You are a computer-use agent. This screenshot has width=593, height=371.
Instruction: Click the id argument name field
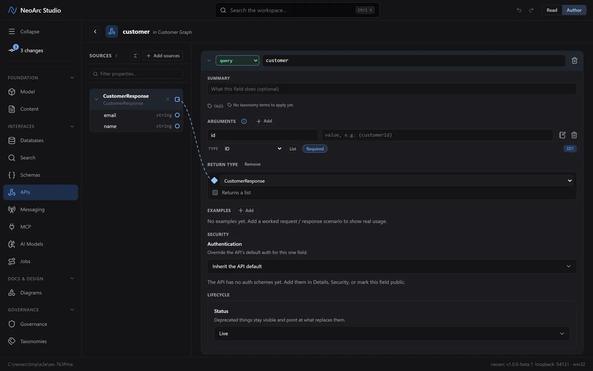[x=263, y=135]
